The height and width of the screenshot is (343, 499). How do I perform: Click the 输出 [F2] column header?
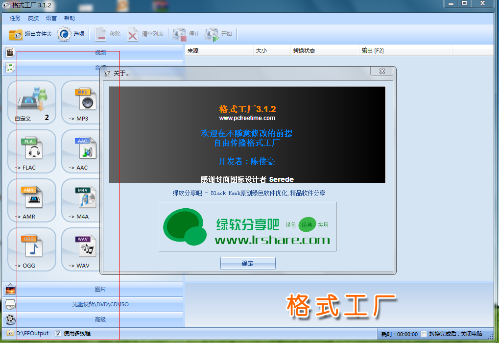tap(406, 50)
